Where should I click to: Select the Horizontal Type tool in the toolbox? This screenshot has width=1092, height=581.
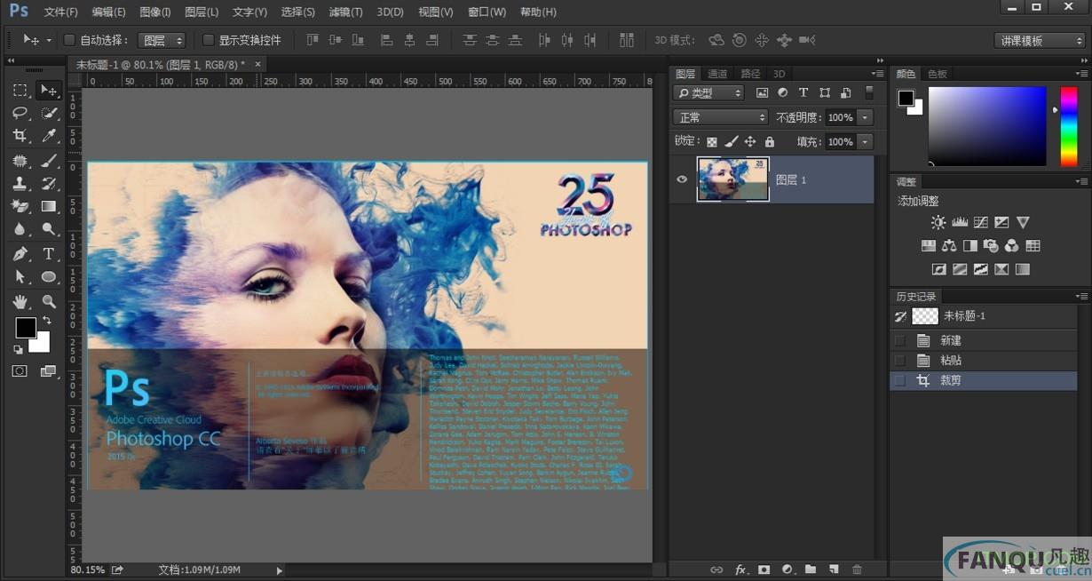click(48, 254)
